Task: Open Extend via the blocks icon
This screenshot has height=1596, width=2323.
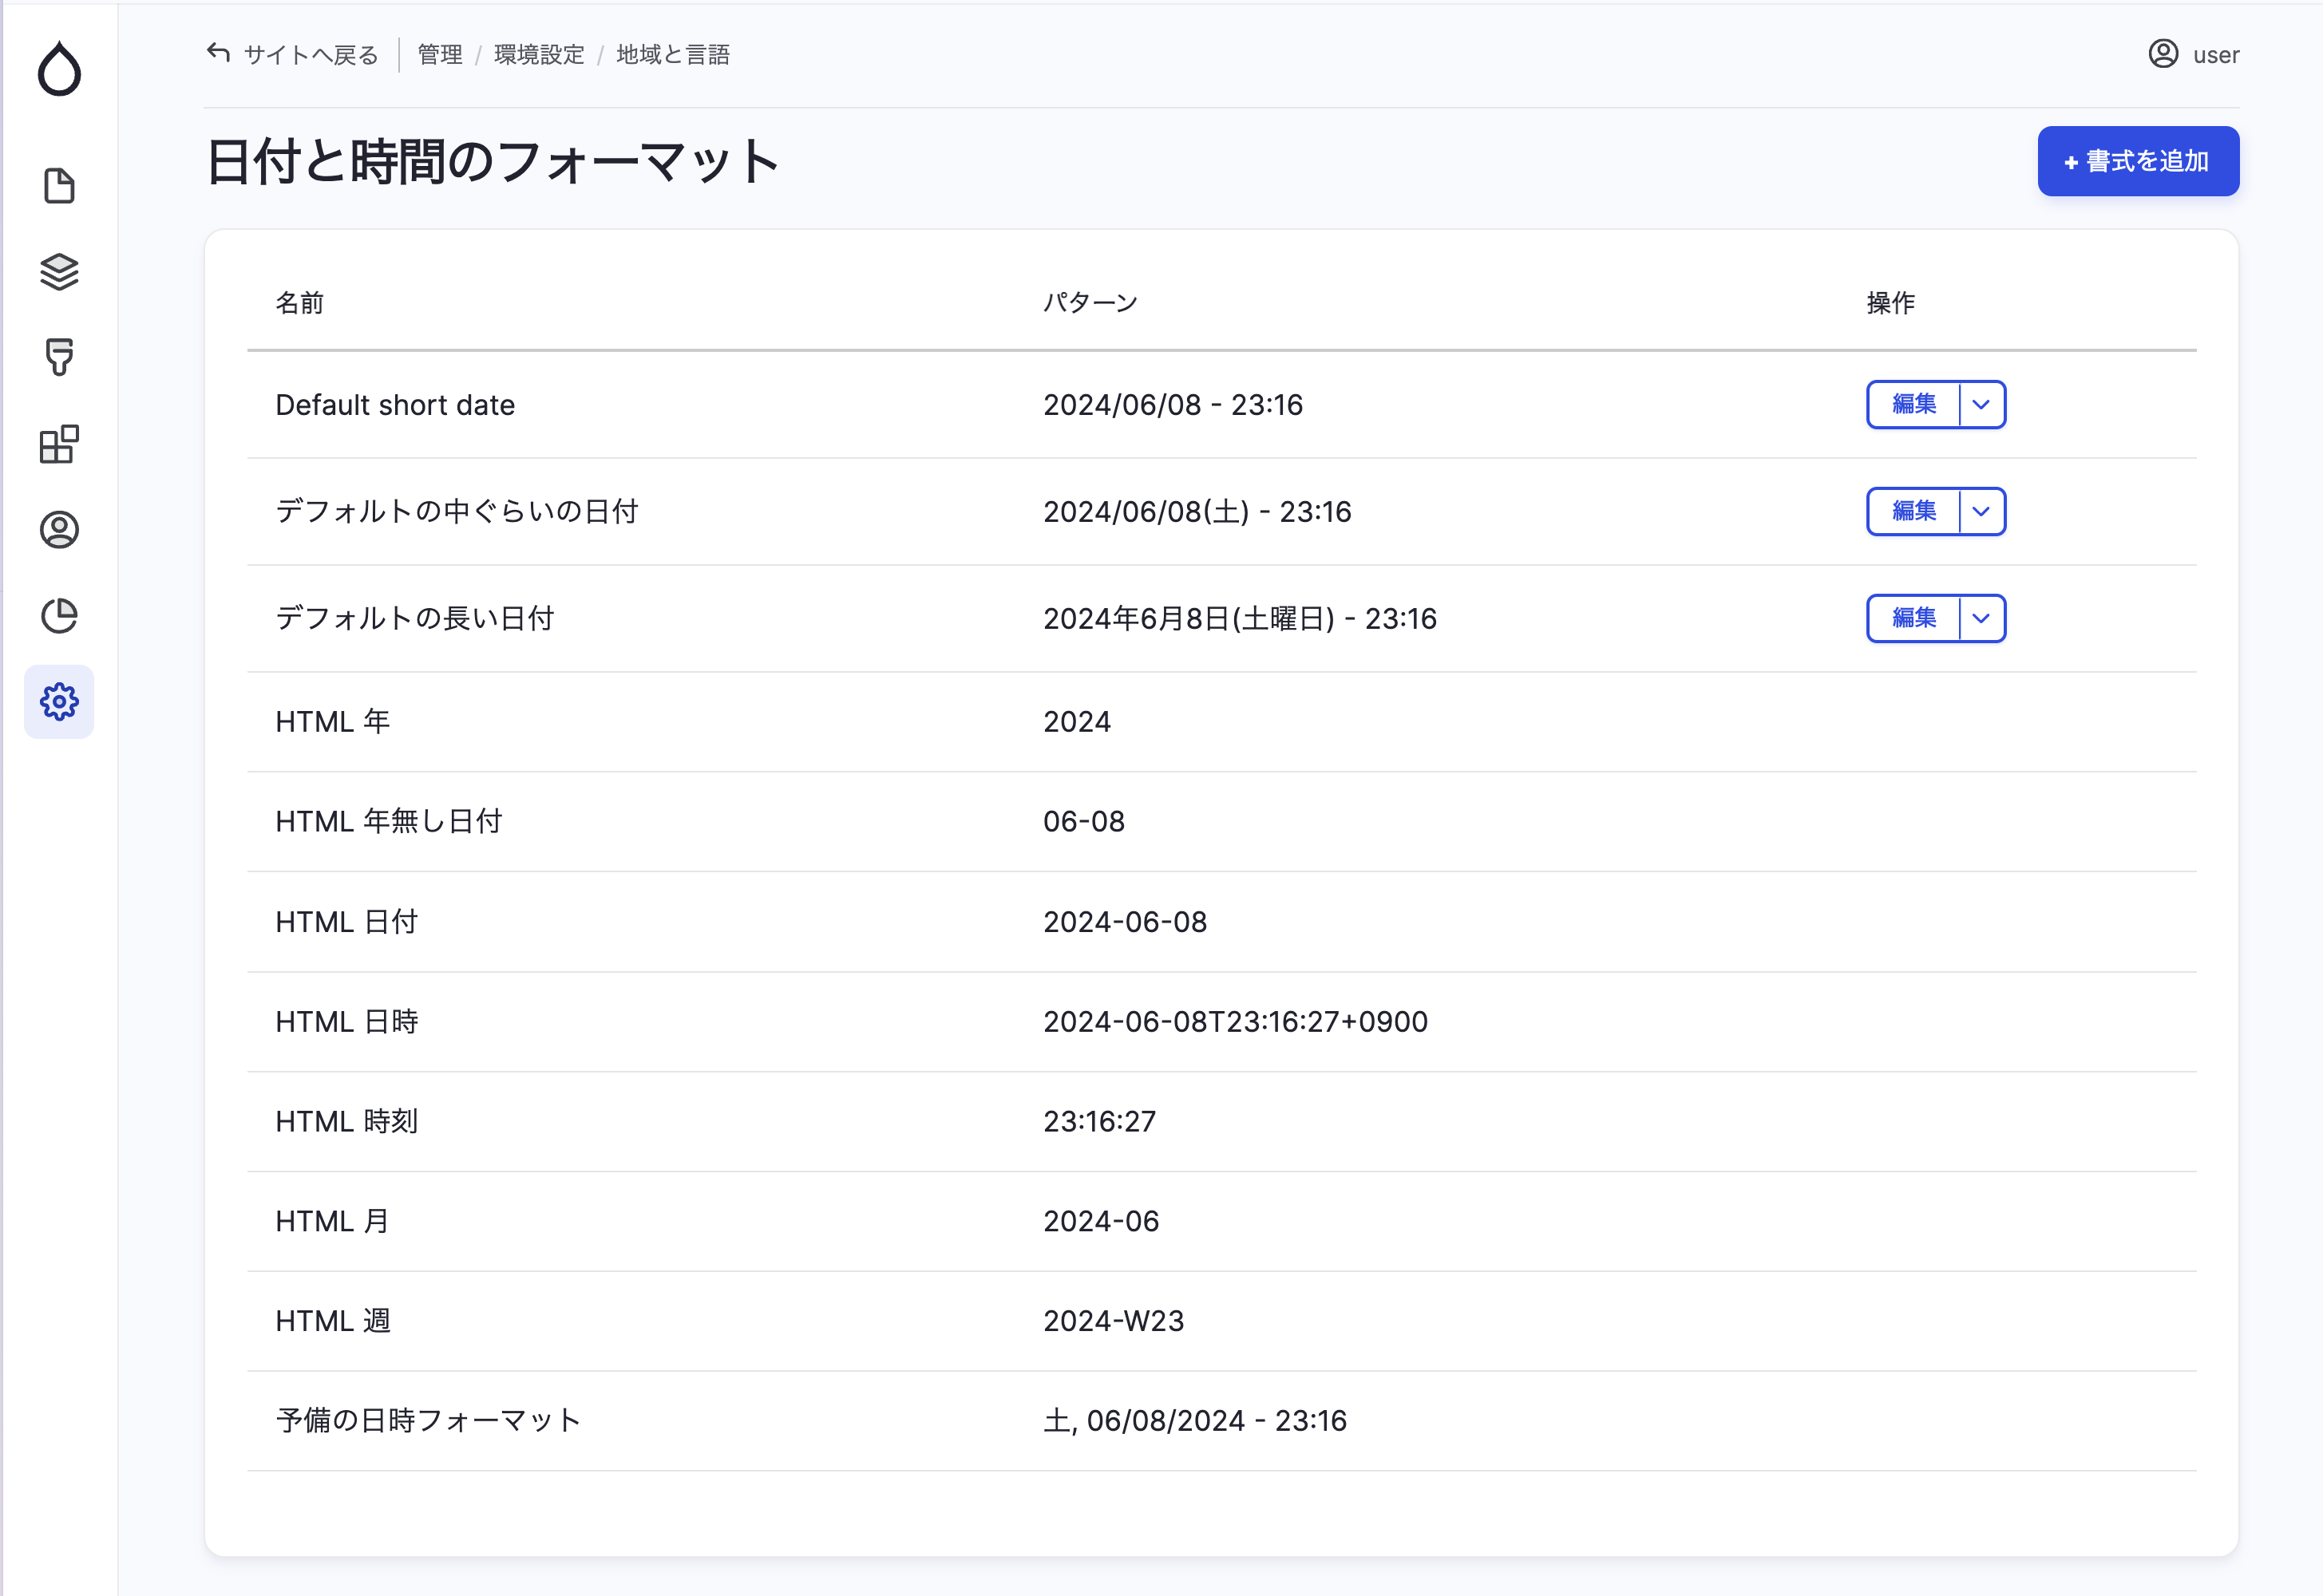Action: (x=60, y=445)
